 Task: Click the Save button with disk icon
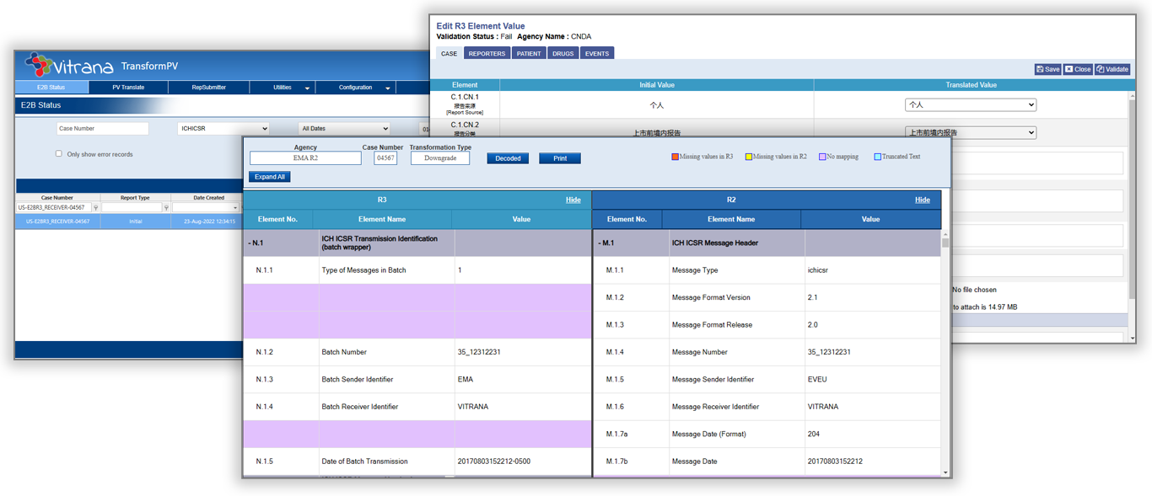[x=1047, y=69]
